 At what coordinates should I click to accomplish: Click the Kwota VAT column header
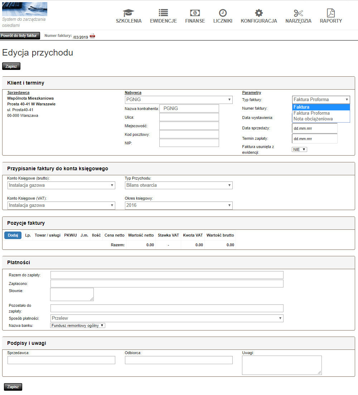coord(193,235)
